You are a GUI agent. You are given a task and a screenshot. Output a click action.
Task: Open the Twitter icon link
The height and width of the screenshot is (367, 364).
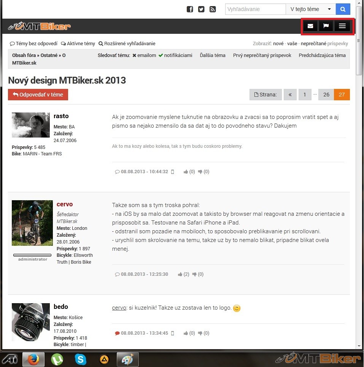click(201, 9)
